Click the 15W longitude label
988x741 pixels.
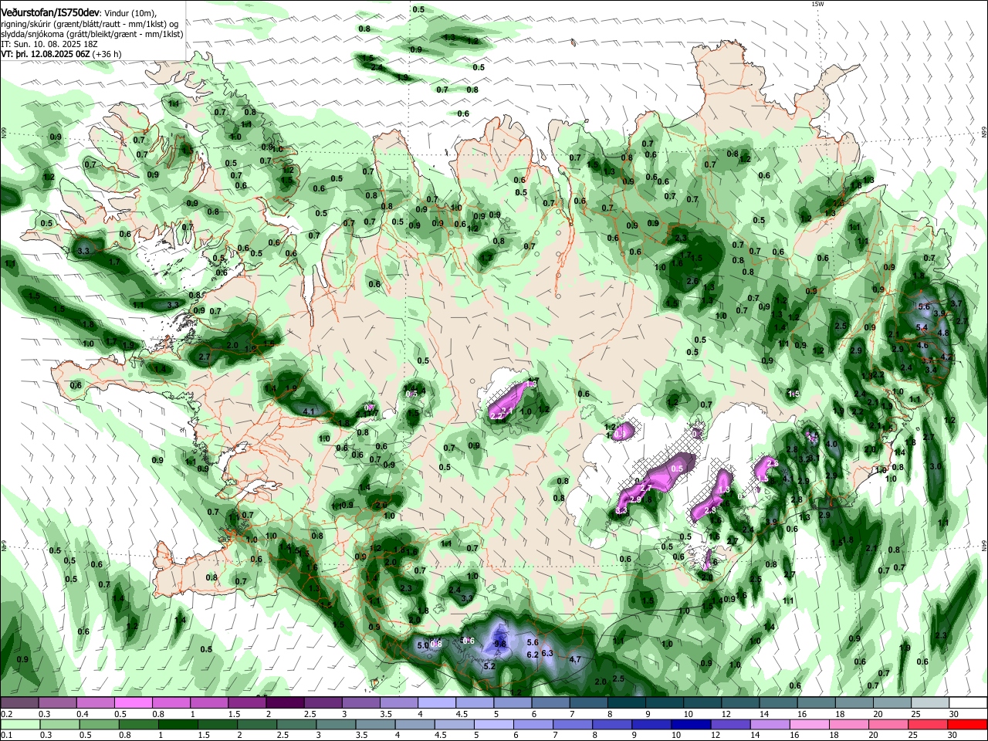[x=817, y=4]
